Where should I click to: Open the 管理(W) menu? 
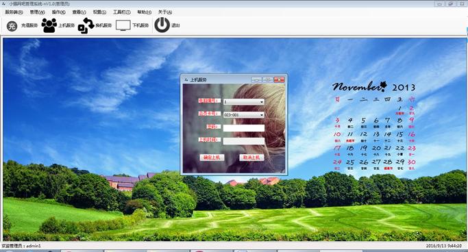37,12
